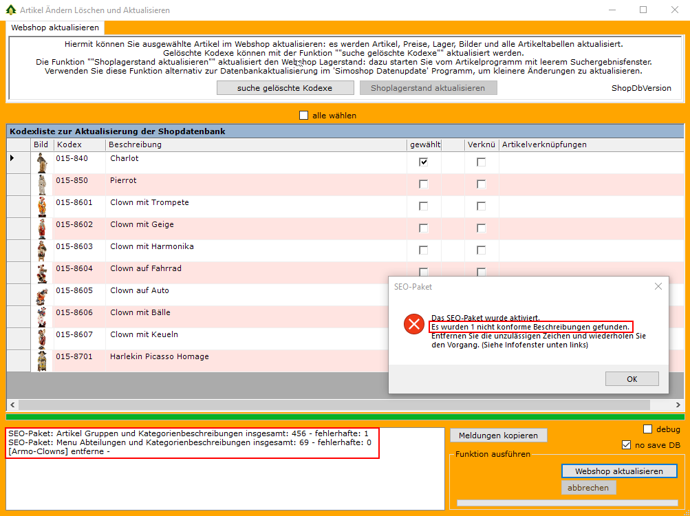Click the 'Meldungen kopieren' button
The height and width of the screenshot is (516, 690).
(x=499, y=436)
